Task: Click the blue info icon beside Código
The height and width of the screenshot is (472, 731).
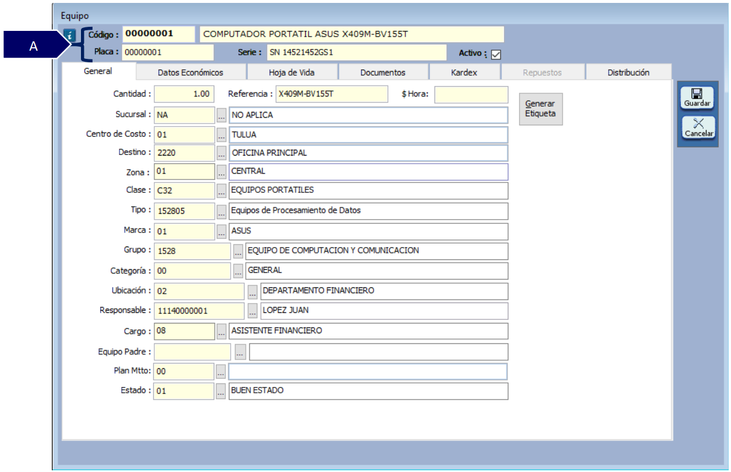Action: pyautogui.click(x=70, y=35)
